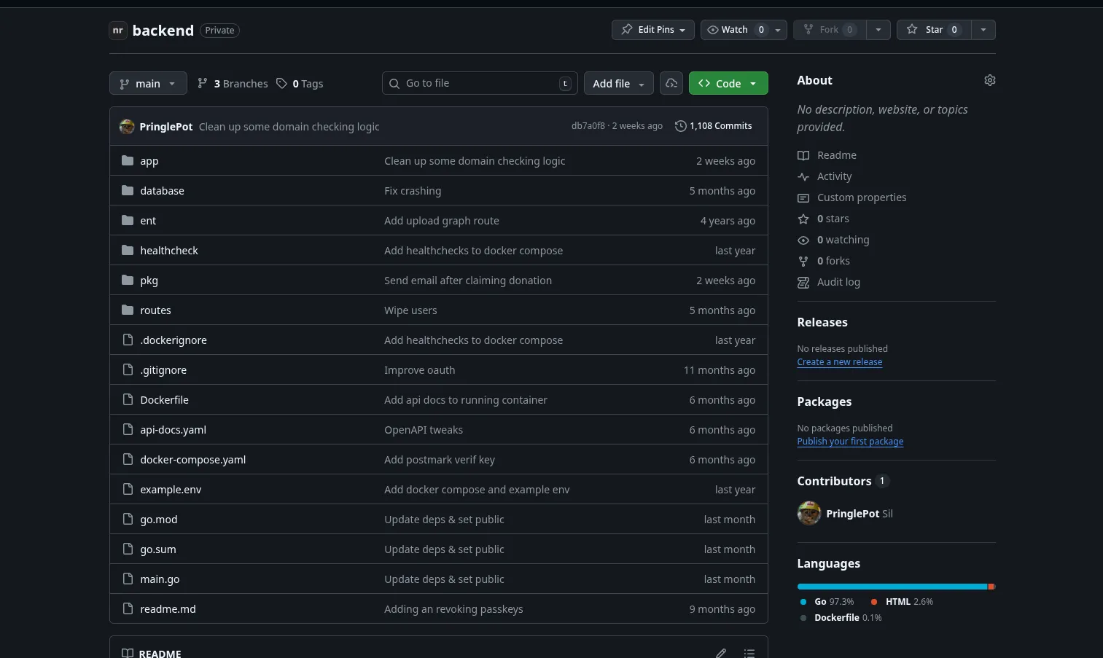Viewport: 1103px width, 658px height.
Task: Edit the README with the pencil icon
Action: click(x=720, y=652)
